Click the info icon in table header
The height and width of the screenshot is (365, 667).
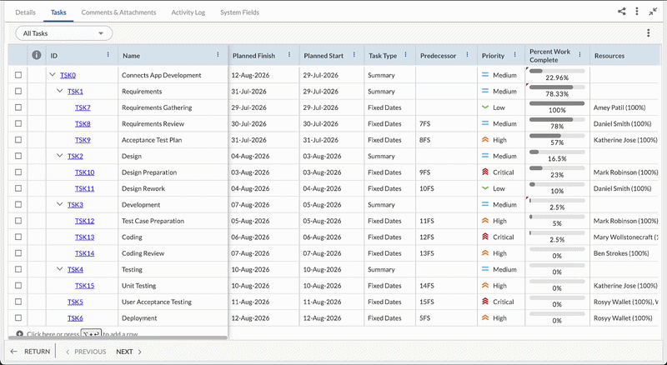pos(37,55)
